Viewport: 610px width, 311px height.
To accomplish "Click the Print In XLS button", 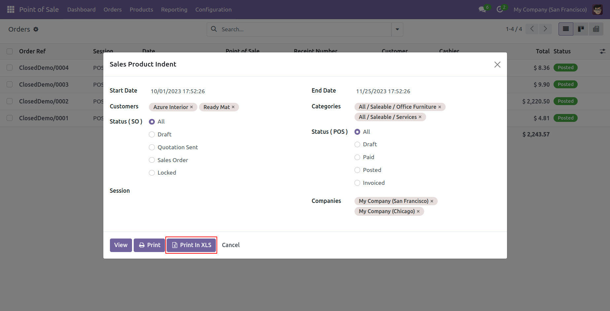I will 191,245.
